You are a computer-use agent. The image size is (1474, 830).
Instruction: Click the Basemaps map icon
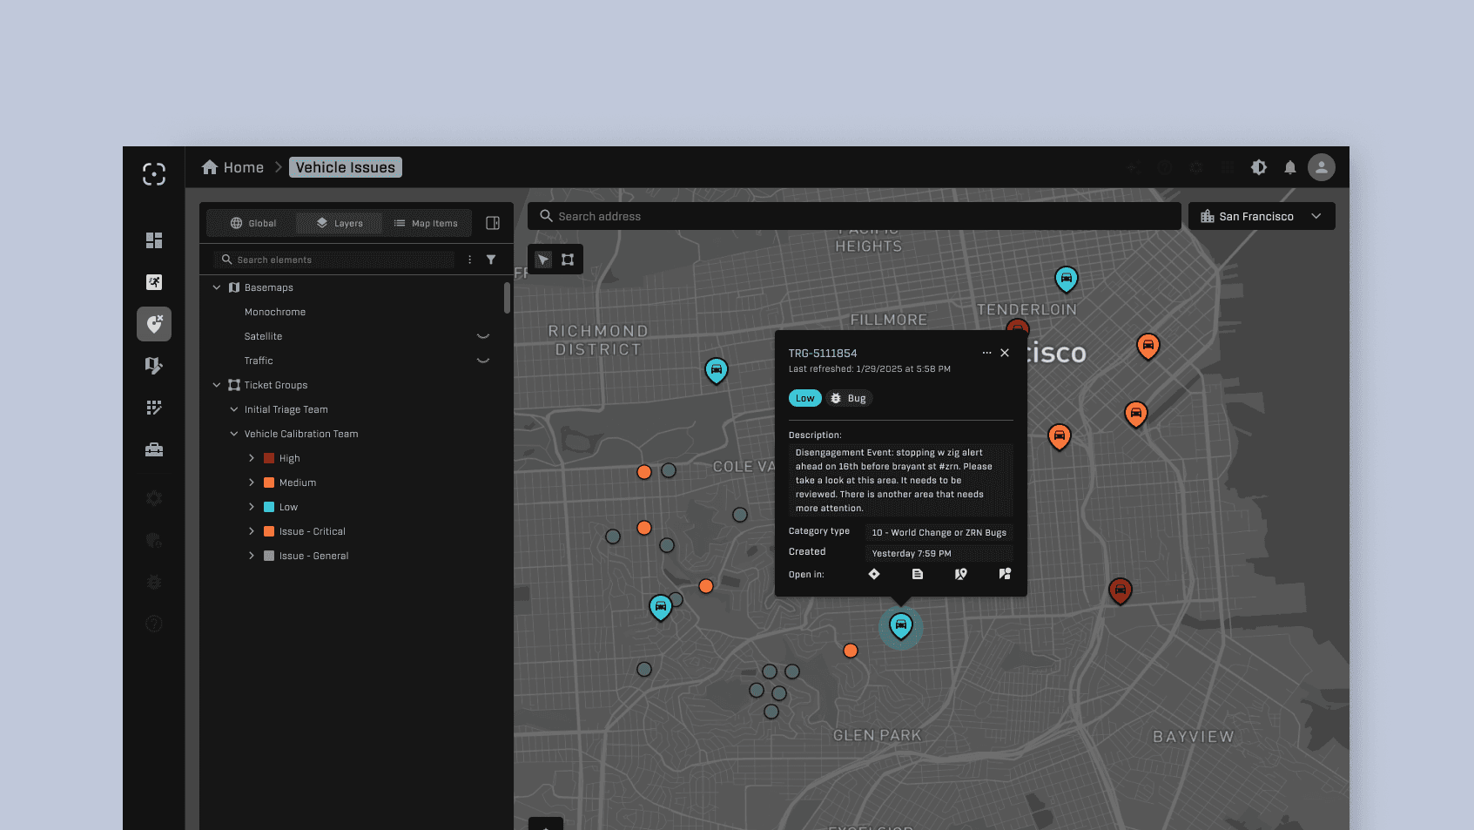234,287
